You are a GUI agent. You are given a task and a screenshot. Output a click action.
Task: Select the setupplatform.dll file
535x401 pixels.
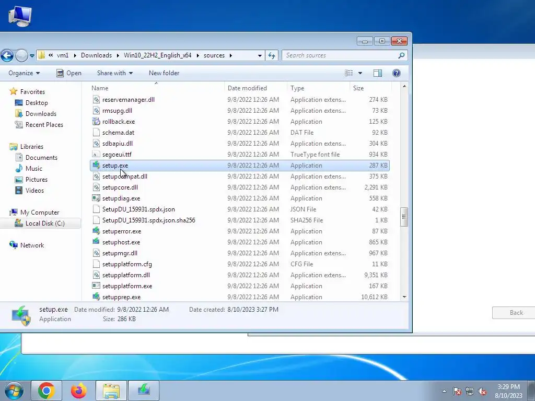[x=126, y=275]
